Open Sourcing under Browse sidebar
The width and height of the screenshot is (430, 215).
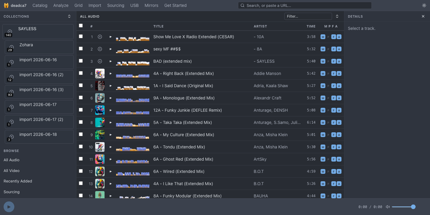[x=12, y=192]
